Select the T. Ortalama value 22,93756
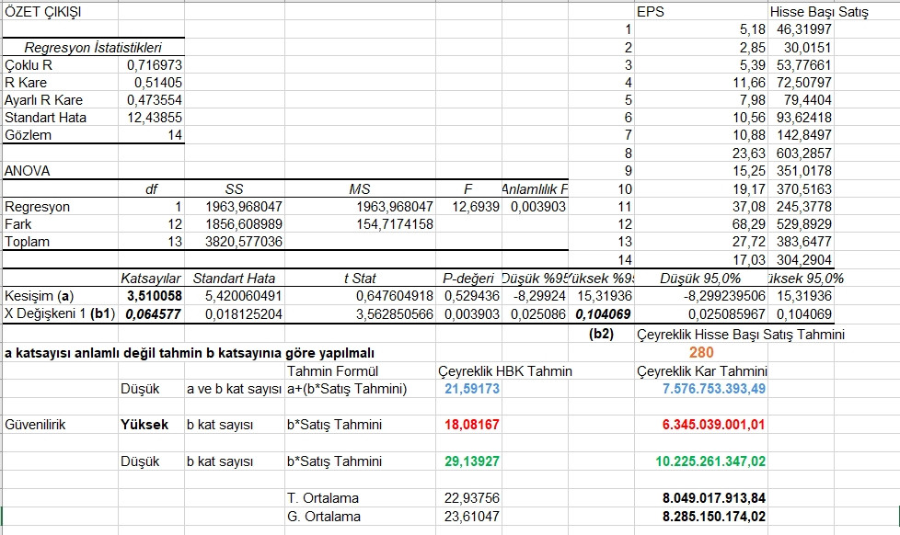Screen dimensions: 900x535 point(472,497)
